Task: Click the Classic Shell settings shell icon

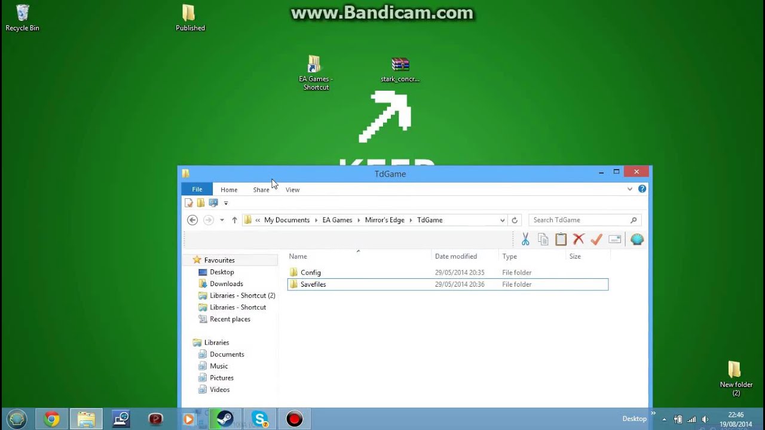Action: [637, 239]
